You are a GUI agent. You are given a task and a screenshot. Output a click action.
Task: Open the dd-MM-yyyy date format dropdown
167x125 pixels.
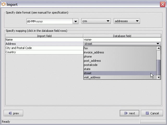coord(75,21)
